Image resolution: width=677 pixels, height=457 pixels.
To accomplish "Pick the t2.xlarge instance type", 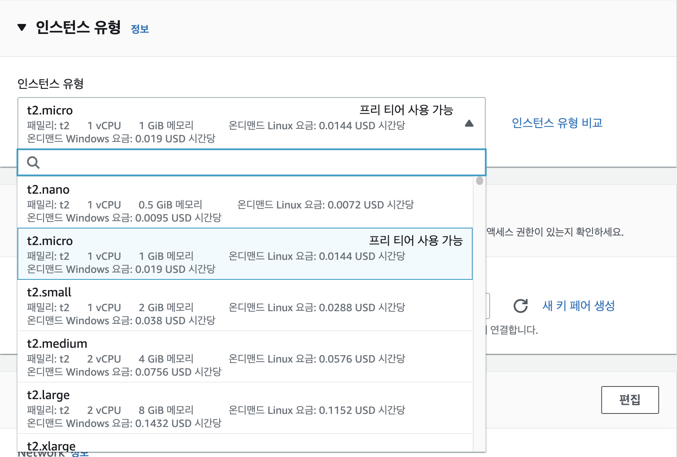I will [x=245, y=443].
